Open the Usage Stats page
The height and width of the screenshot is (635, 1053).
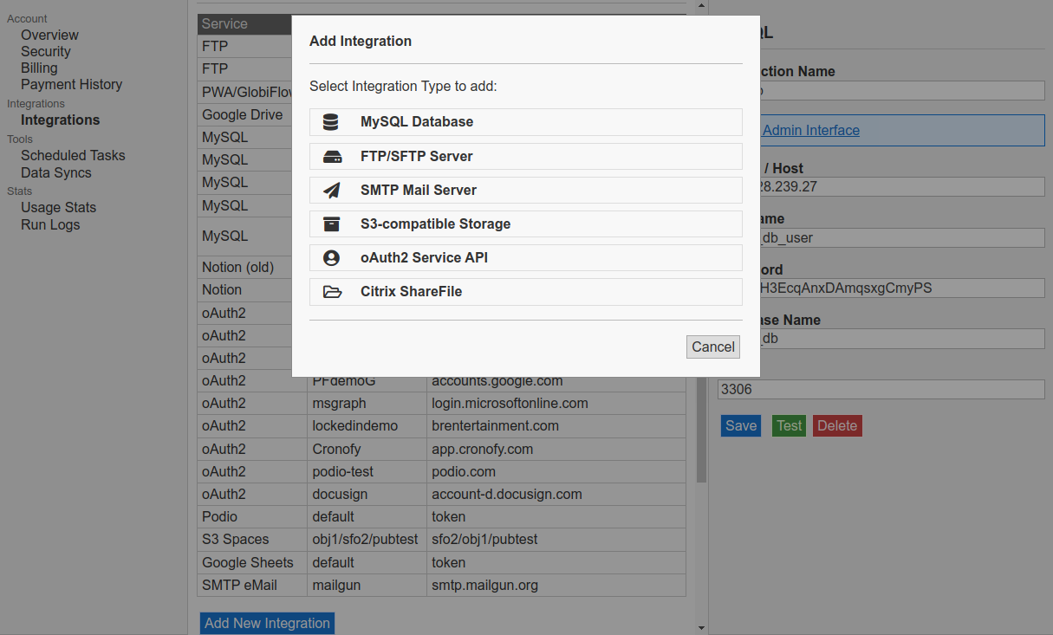click(x=58, y=207)
